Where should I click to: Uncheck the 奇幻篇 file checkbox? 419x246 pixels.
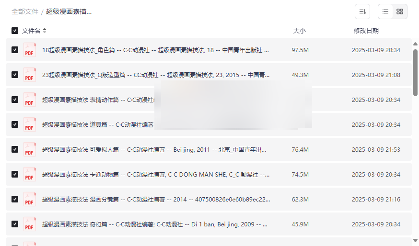(15, 224)
